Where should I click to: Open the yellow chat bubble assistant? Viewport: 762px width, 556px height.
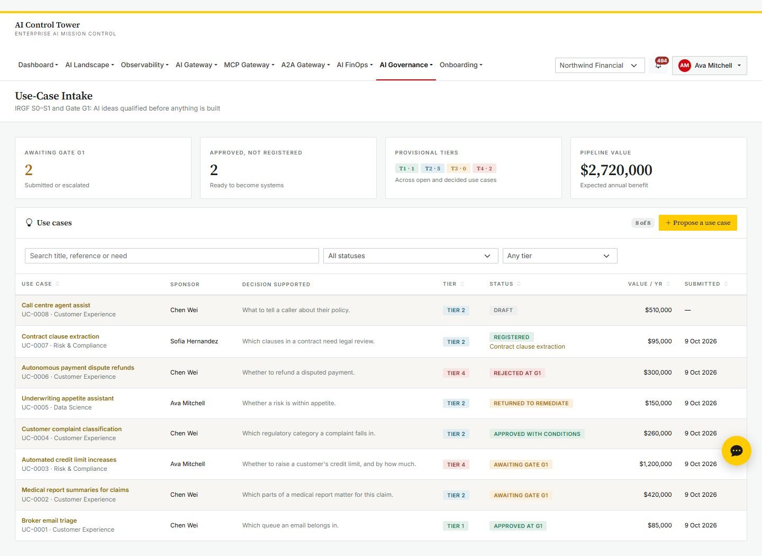point(736,451)
